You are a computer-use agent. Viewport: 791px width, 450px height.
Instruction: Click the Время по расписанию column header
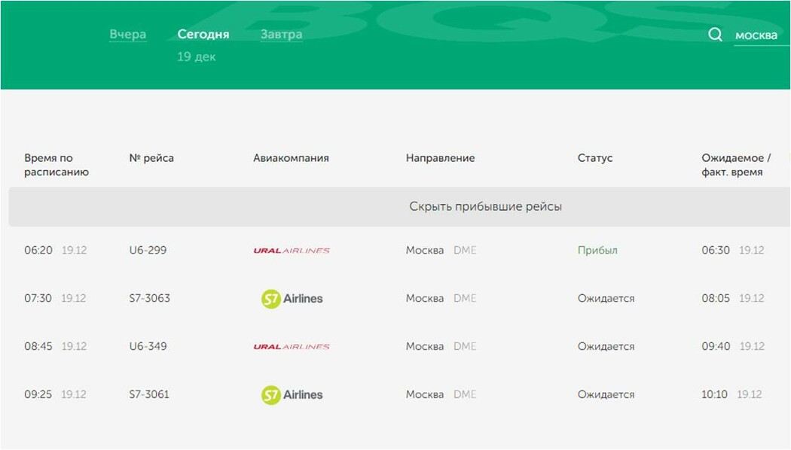click(56, 165)
